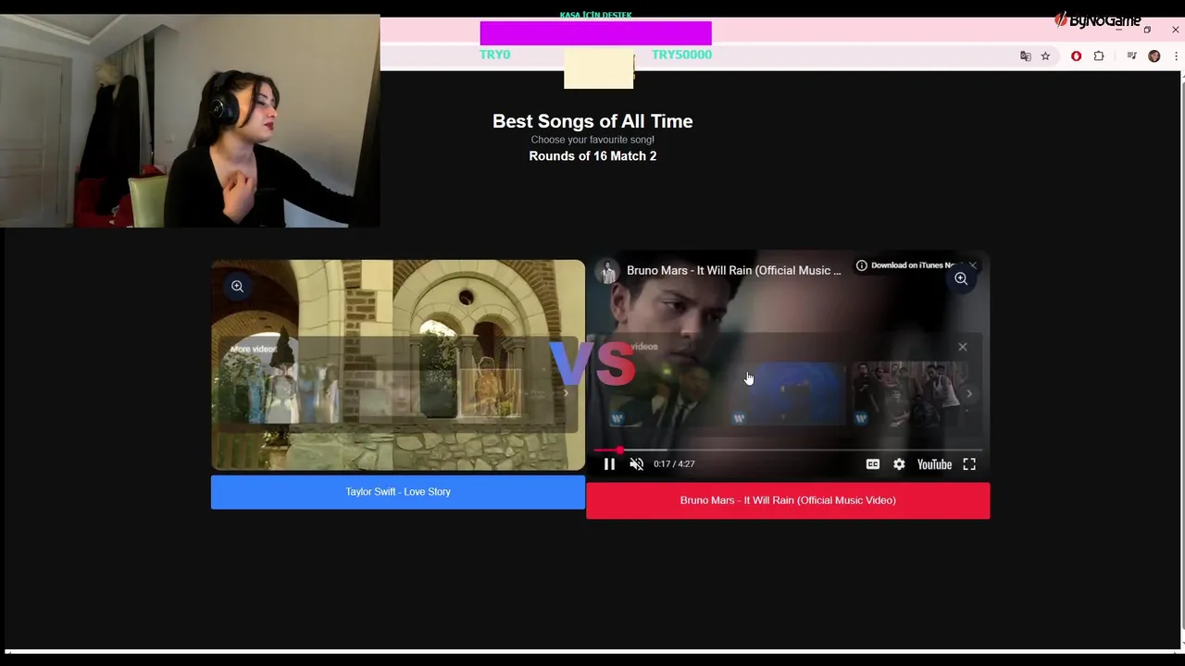This screenshot has width=1185, height=666.
Task: Open the browser three-dot menu
Action: point(1176,56)
